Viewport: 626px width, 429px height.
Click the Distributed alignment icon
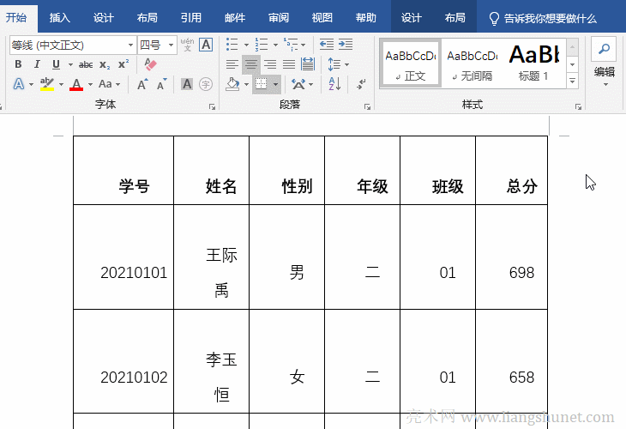pos(308,64)
